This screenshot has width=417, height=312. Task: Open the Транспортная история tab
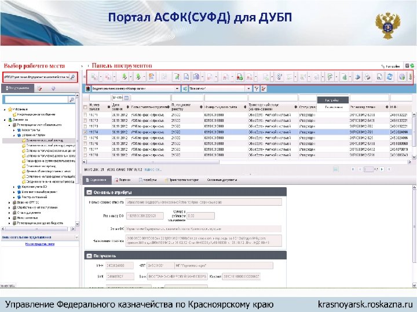coord(182,180)
